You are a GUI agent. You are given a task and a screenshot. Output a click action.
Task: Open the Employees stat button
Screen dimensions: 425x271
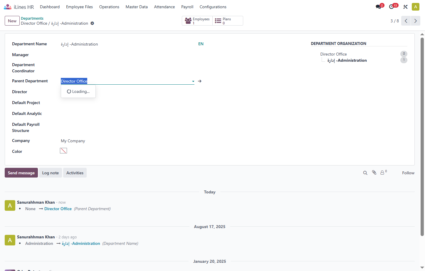pyautogui.click(x=197, y=21)
